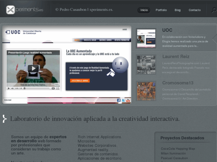This screenshot has width=217, height=162.
Task: Go to the Inicio menu item
Action: 144,10
